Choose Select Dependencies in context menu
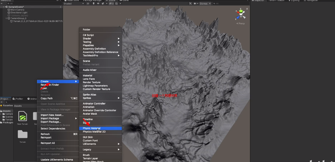This screenshot has height=162, width=335. pyautogui.click(x=58, y=129)
